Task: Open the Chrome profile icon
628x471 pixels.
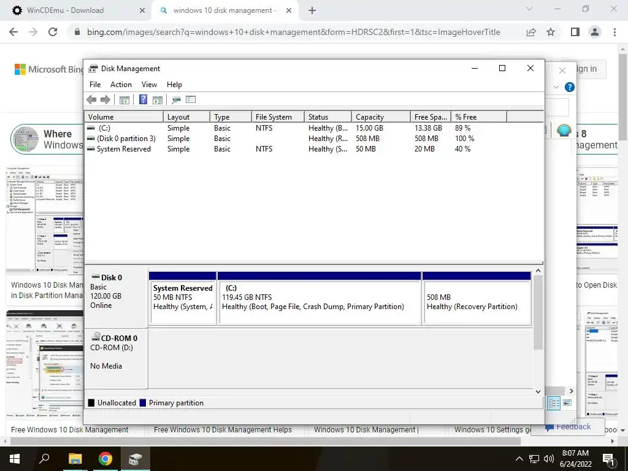Action: coord(595,32)
